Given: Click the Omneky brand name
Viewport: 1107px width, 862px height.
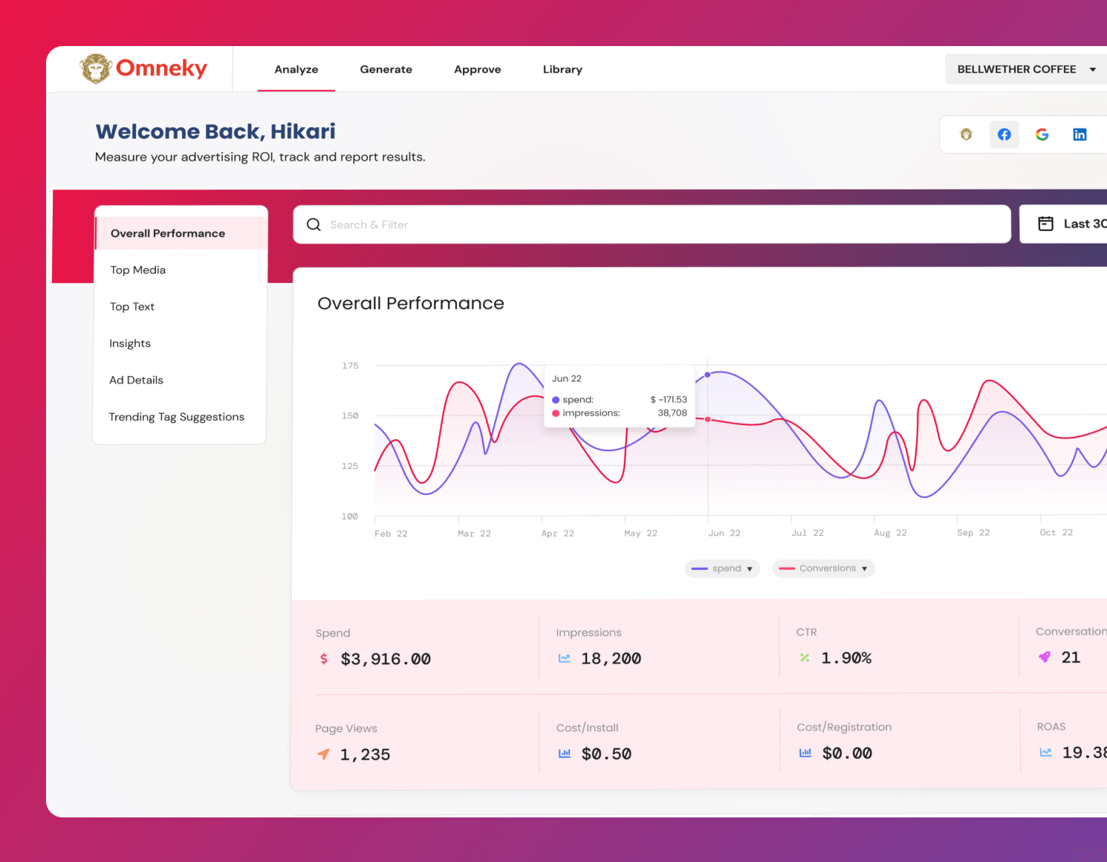Looking at the screenshot, I should 161,68.
